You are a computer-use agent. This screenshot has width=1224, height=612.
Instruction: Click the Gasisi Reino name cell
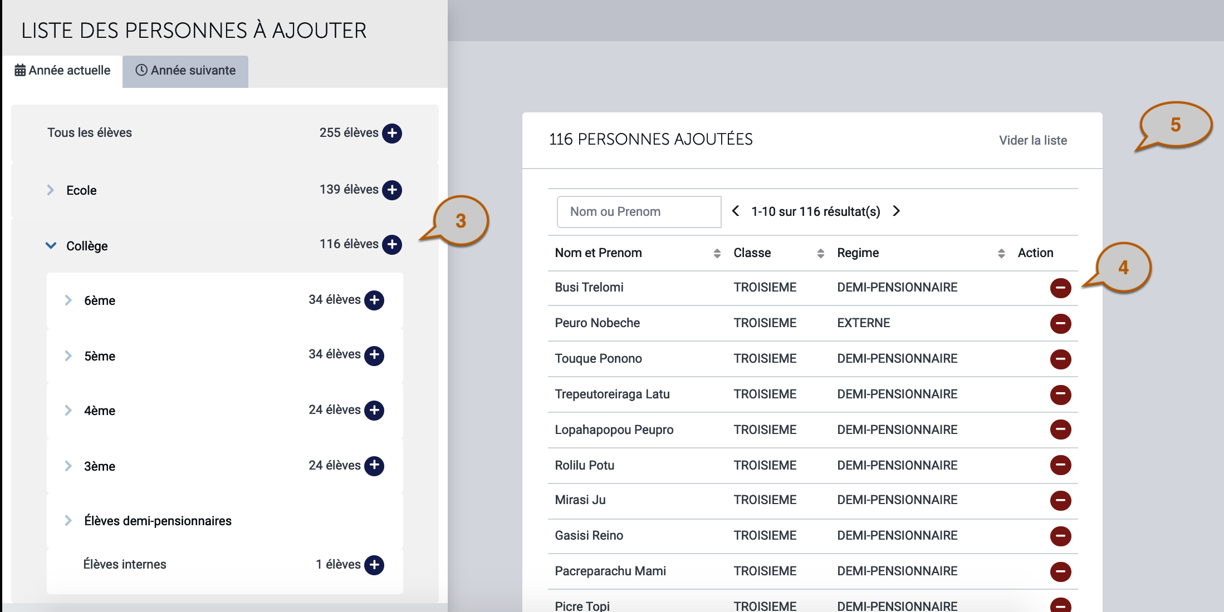pos(589,535)
